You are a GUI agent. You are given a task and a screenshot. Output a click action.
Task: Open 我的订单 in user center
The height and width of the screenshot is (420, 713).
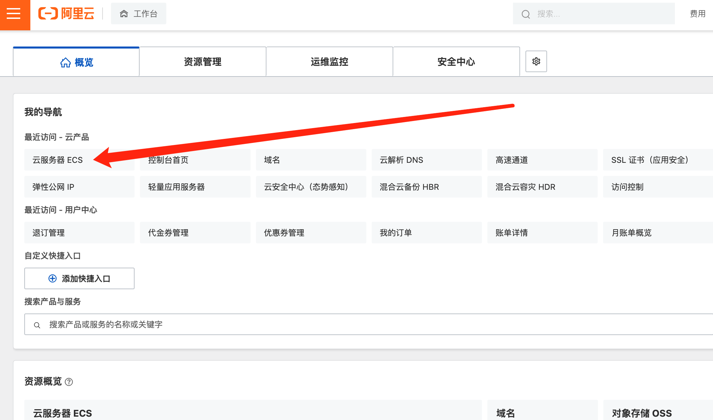[427, 233]
